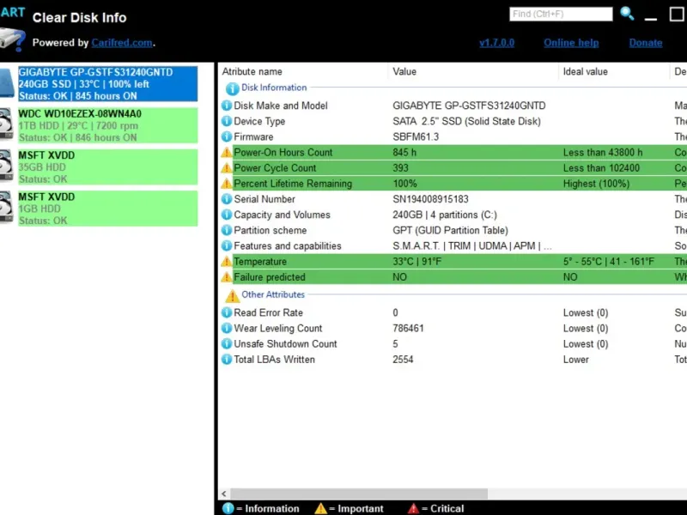Click the WDC hard disk drive icon
This screenshot has height=515, width=687.
pos(6,124)
